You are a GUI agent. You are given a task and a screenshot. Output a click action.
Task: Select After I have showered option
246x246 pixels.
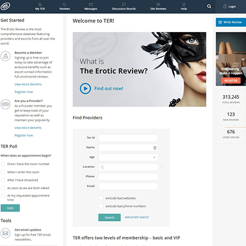[3, 180]
